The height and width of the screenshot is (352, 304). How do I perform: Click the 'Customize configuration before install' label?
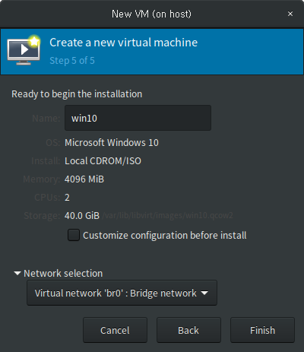pyautogui.click(x=165, y=235)
